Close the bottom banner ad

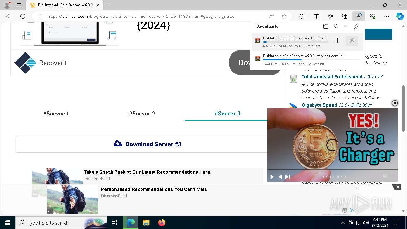[x=398, y=187]
